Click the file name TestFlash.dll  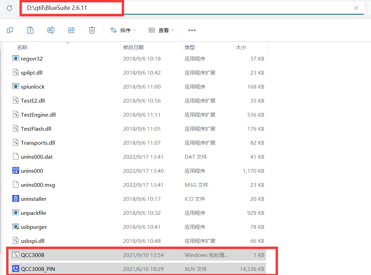point(36,129)
